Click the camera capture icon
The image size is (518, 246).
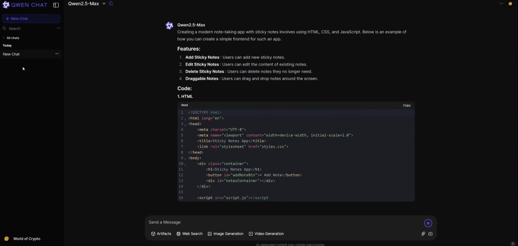click(430, 234)
